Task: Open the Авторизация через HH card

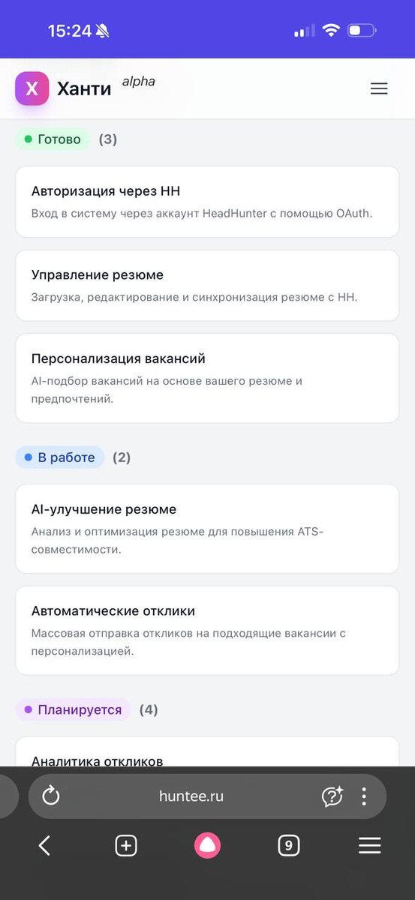Action: coord(207,202)
